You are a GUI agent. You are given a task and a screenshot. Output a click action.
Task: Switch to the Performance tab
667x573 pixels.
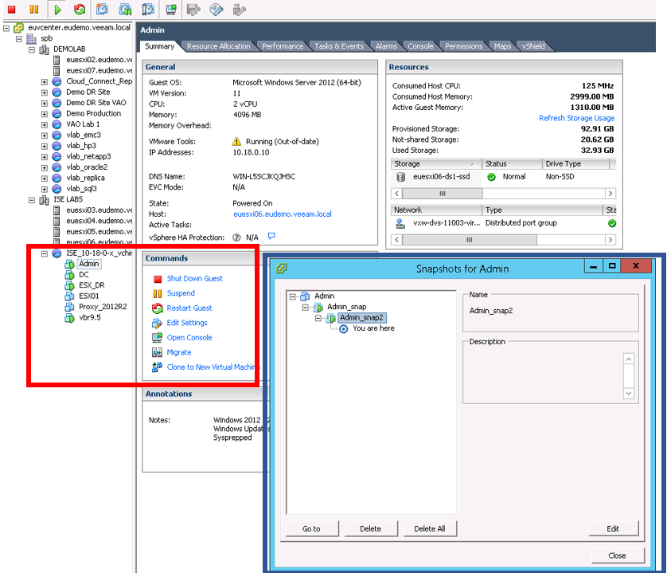point(283,46)
